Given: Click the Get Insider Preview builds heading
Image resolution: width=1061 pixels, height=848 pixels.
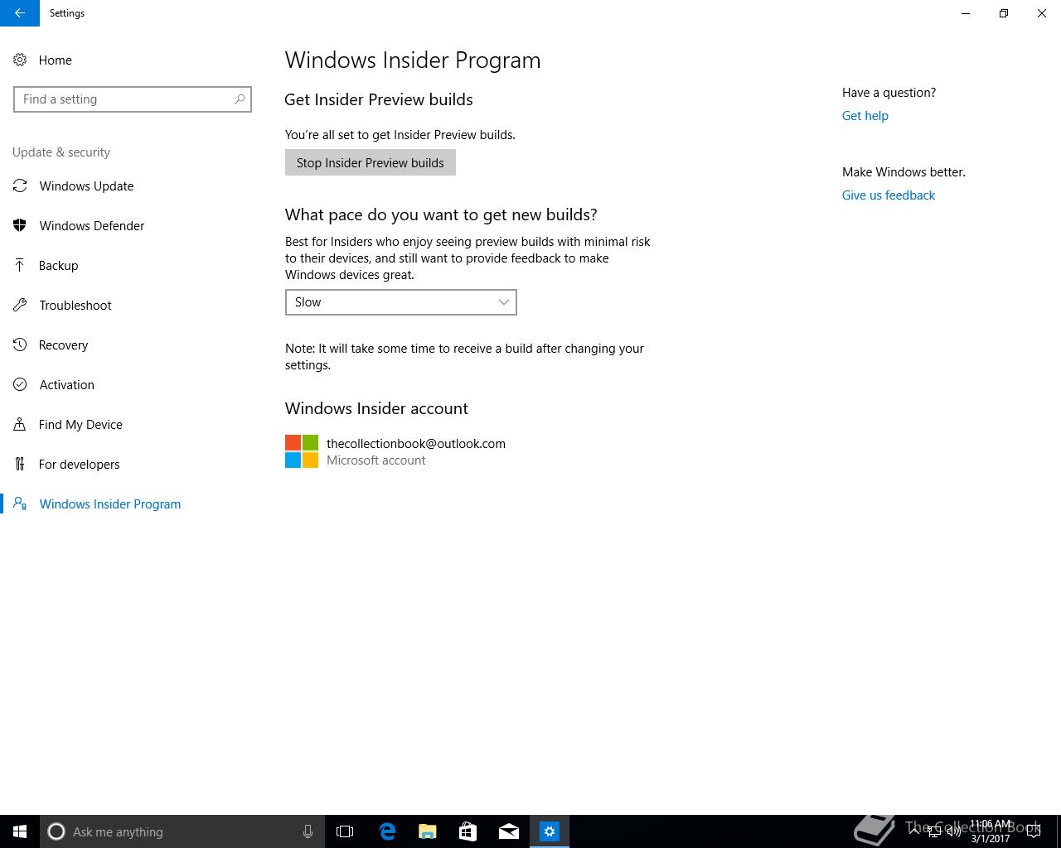Looking at the screenshot, I should click(379, 99).
